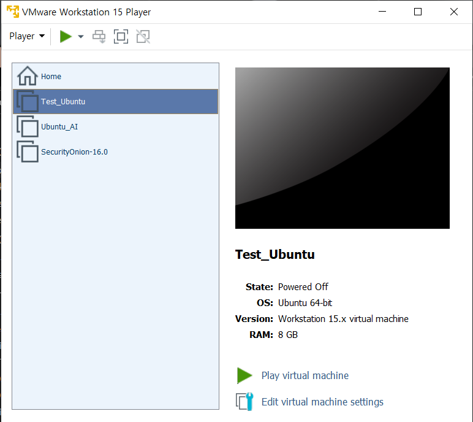
Task: Click the wrench settings icon
Action: 244,402
